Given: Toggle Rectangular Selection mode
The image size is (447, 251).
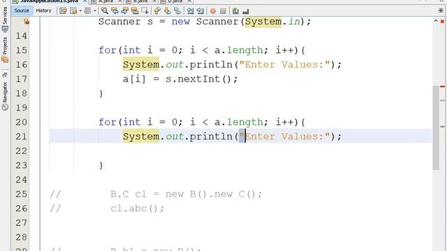Looking at the screenshot, I should [145, 11].
